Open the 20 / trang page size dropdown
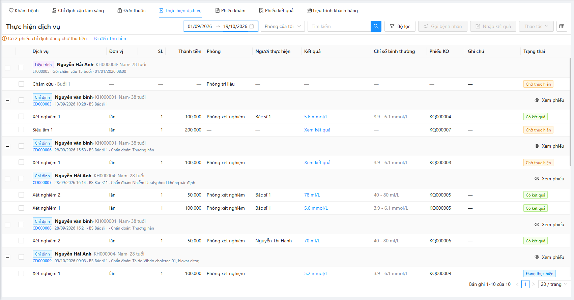This screenshot has height=300, width=574. (x=554, y=284)
